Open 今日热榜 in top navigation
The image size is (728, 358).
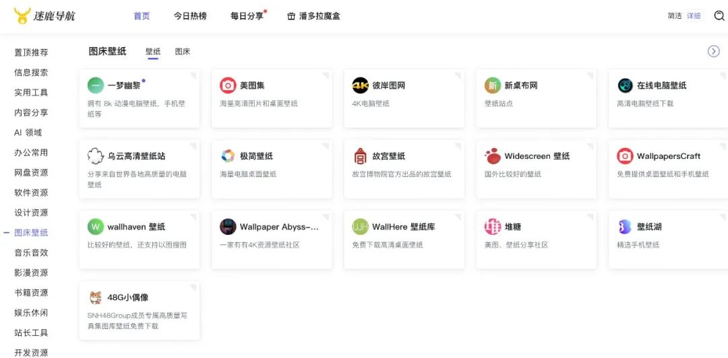point(190,16)
